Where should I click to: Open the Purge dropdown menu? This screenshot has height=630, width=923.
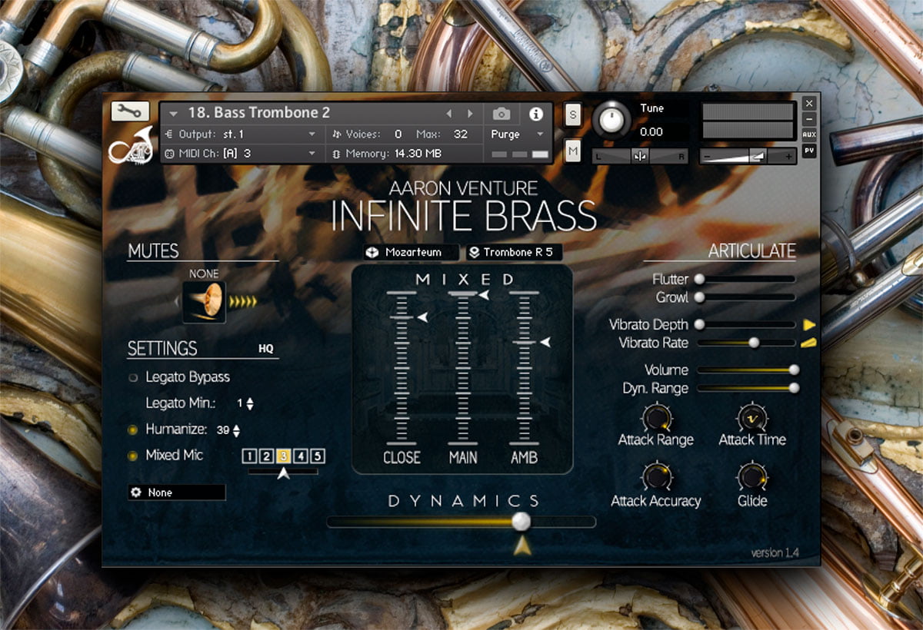tap(517, 134)
